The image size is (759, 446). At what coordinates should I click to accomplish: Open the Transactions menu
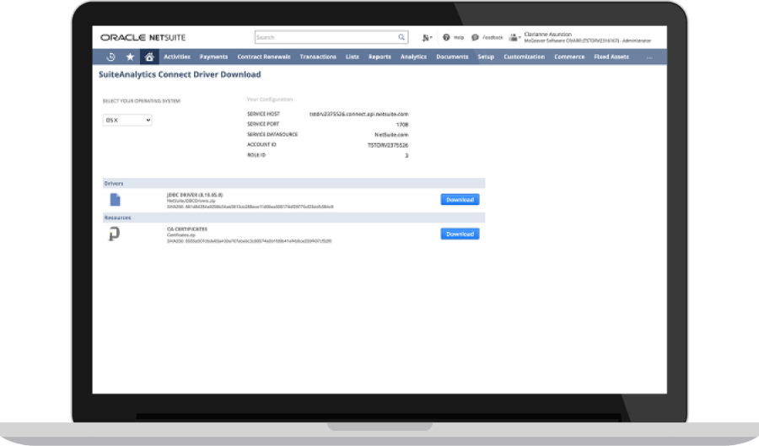tap(318, 56)
